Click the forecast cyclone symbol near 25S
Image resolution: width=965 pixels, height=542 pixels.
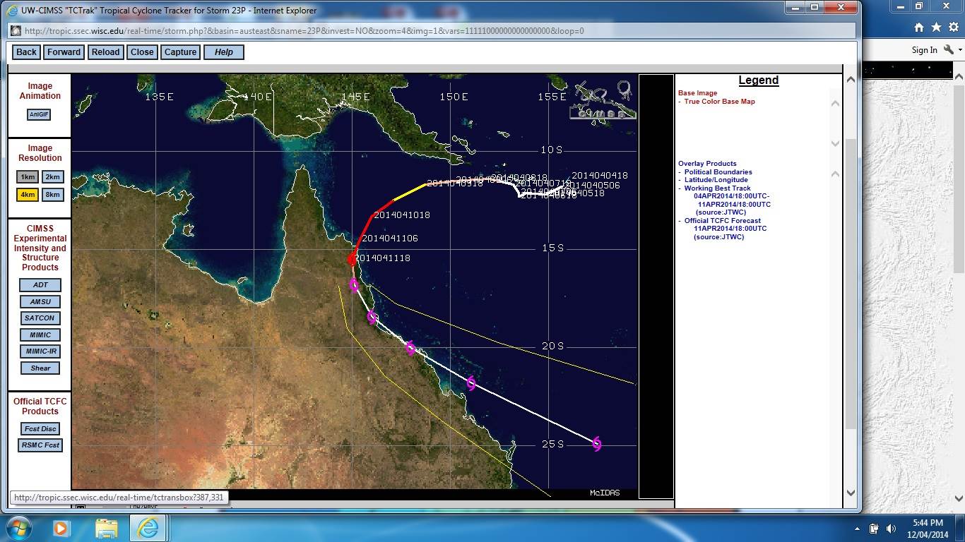coord(597,444)
